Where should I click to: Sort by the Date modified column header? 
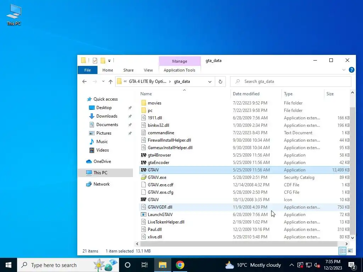click(x=246, y=93)
